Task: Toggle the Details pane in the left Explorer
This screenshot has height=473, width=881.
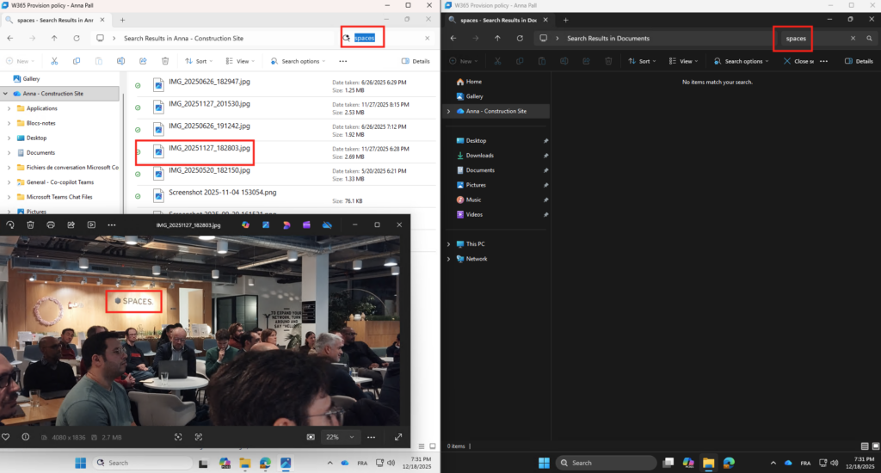Action: pyautogui.click(x=416, y=61)
